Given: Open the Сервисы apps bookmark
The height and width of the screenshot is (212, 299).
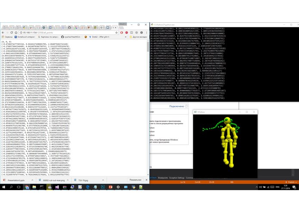Looking at the screenshot, I should (x=7, y=37).
